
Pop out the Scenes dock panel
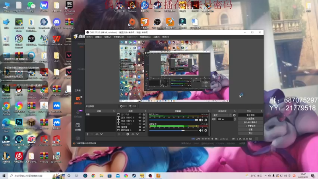(114, 111)
